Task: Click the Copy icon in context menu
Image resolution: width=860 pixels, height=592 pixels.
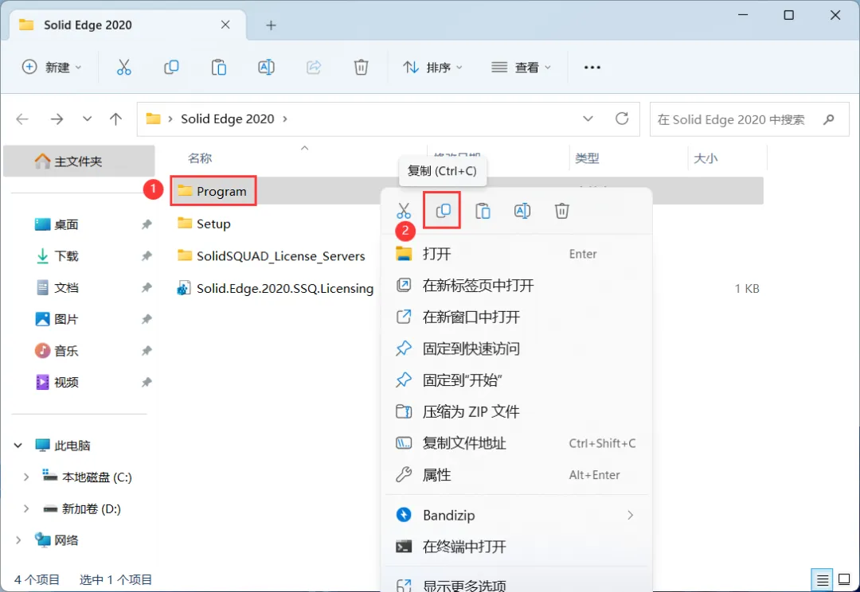Action: 444,211
